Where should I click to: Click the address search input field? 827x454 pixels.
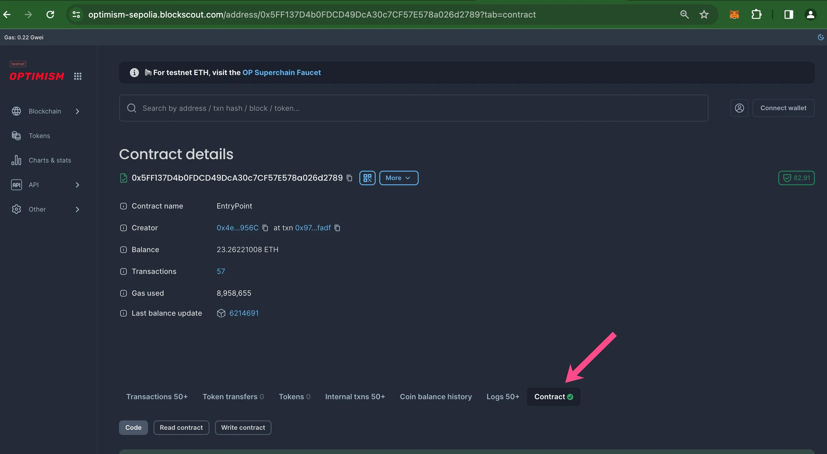click(x=413, y=108)
